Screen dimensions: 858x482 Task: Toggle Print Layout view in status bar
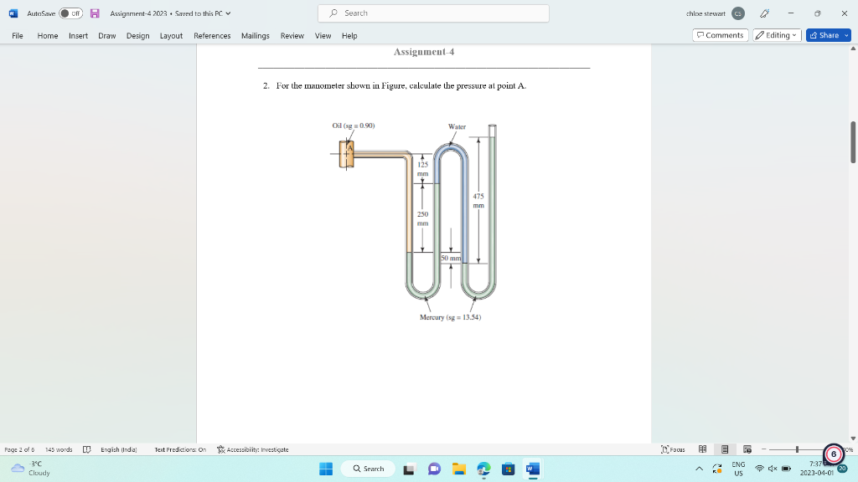pos(723,449)
